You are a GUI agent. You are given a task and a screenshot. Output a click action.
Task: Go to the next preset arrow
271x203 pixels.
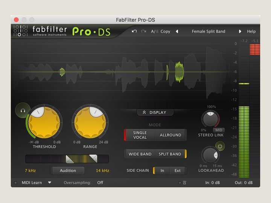tap(240, 32)
